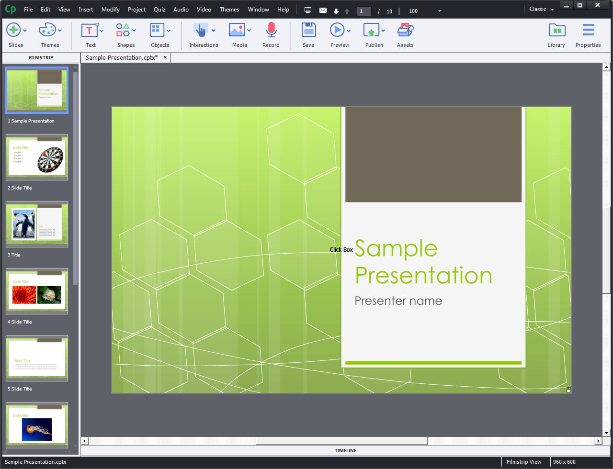The width and height of the screenshot is (613, 469).
Task: Click the Record audio icon
Action: point(271,30)
